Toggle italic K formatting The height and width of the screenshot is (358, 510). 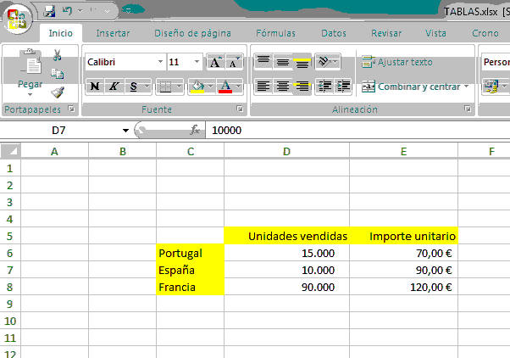coord(114,87)
